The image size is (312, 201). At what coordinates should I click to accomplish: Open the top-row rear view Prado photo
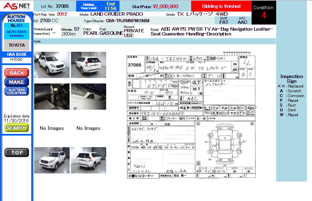pyautogui.click(x=88, y=65)
